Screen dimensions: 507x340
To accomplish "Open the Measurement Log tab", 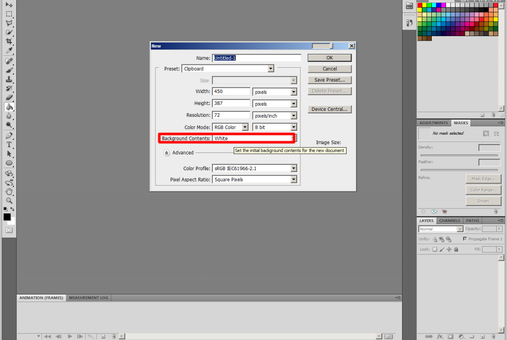I will point(89,298).
